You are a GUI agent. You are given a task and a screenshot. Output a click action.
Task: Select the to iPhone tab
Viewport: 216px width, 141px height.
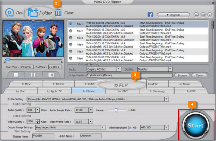click(88, 91)
